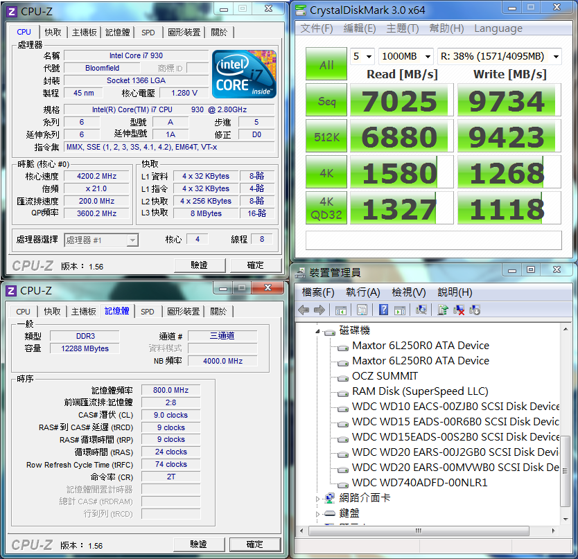Click the Disable device icon with down arrow

tap(475, 310)
